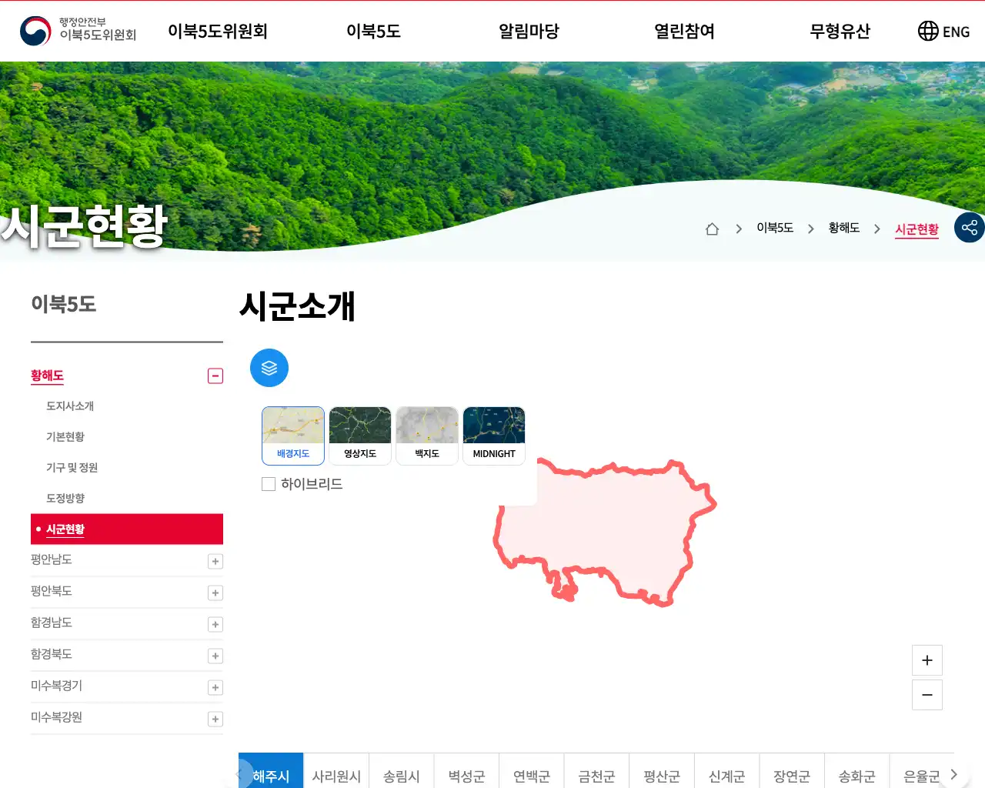Collapse the 황해도 menu section

click(215, 376)
